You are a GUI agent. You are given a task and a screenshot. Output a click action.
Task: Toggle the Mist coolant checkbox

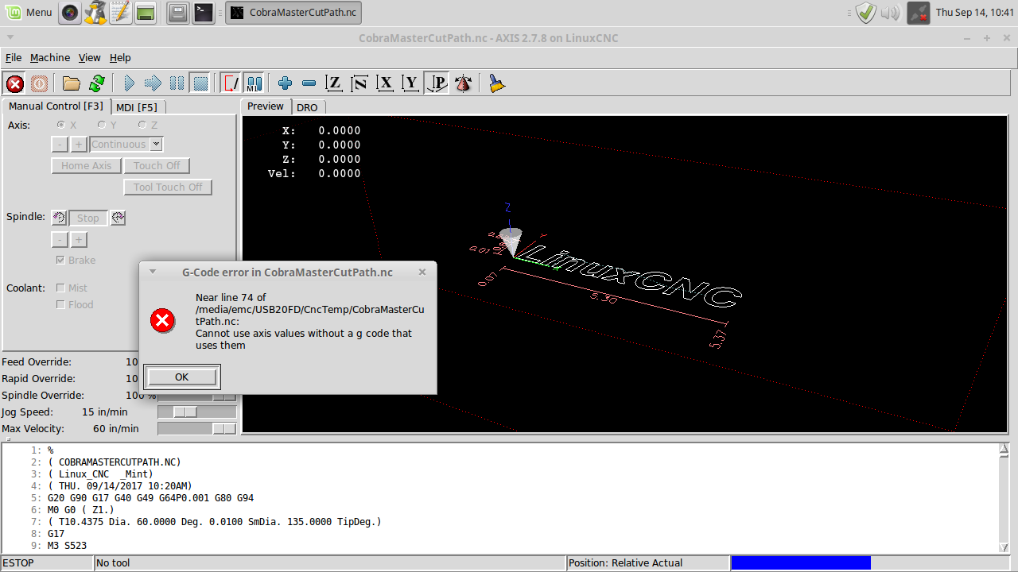61,288
